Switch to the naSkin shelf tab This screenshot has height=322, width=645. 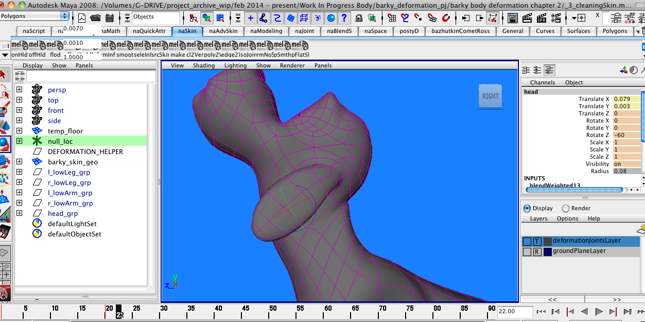[187, 31]
